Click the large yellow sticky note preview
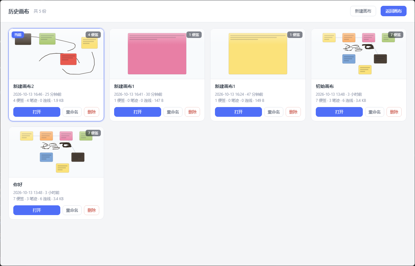415x266 pixels. (x=258, y=54)
